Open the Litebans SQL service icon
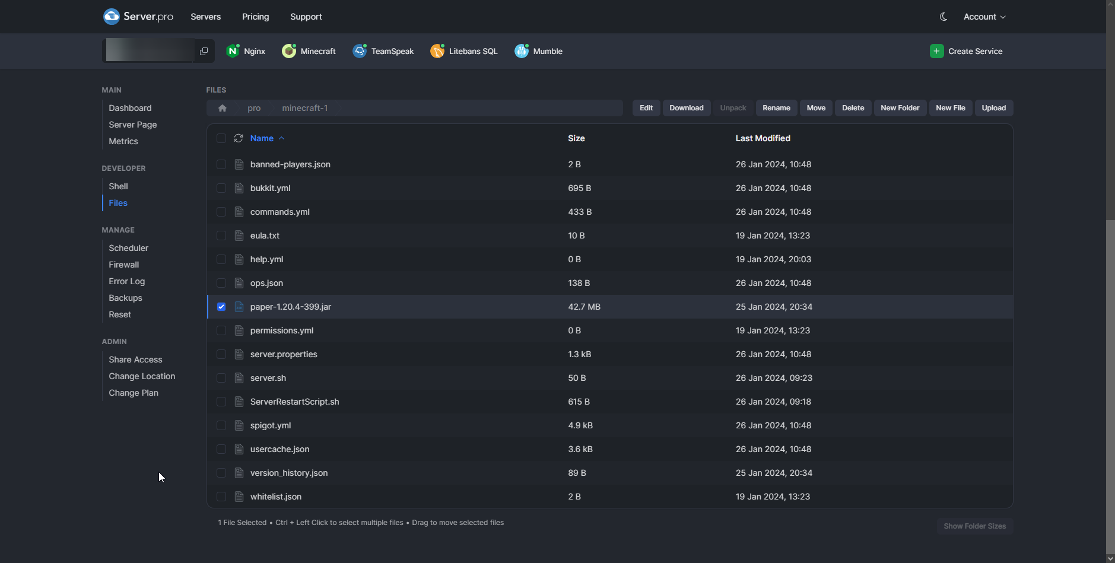Image resolution: width=1115 pixels, height=563 pixels. click(437, 51)
